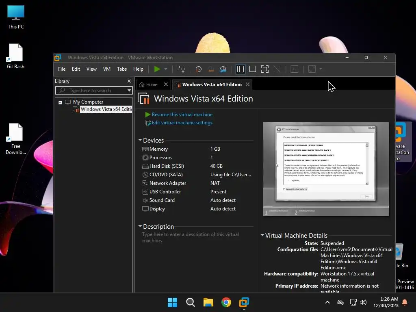This screenshot has height=312, width=416.
Task: Open the VM menu
Action: [107, 69]
